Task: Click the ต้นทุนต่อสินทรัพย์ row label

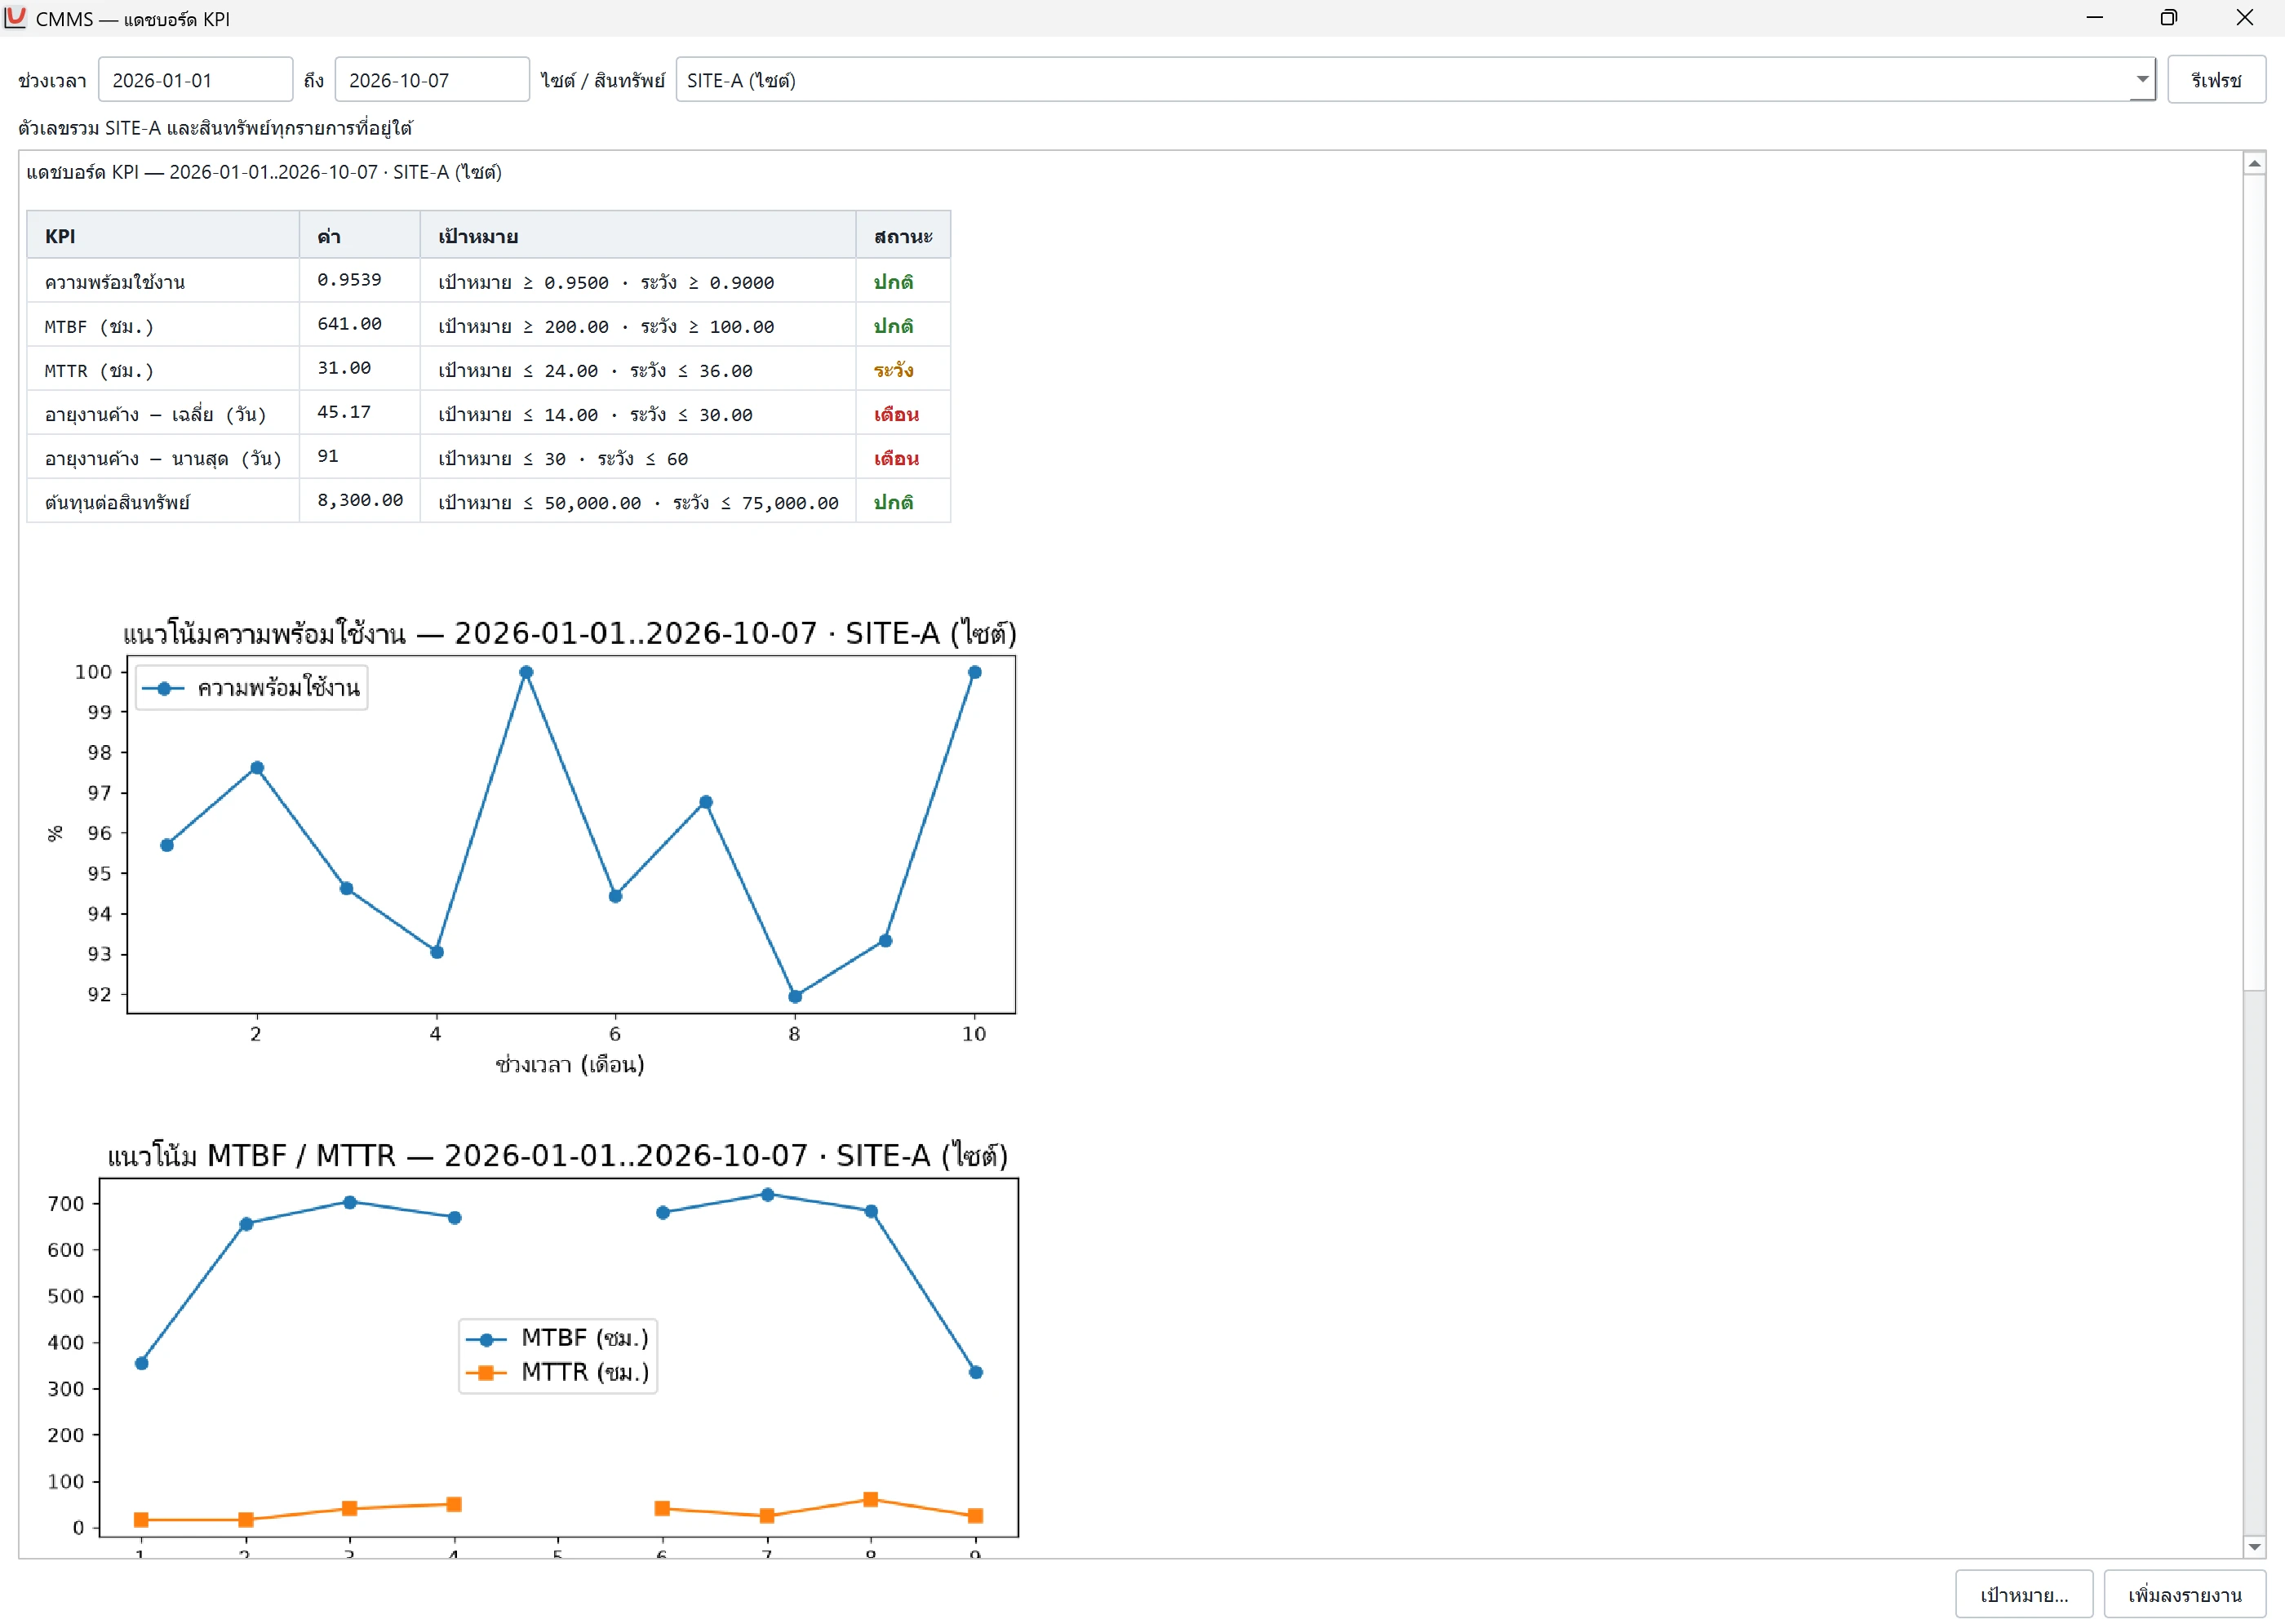Action: click(x=117, y=502)
